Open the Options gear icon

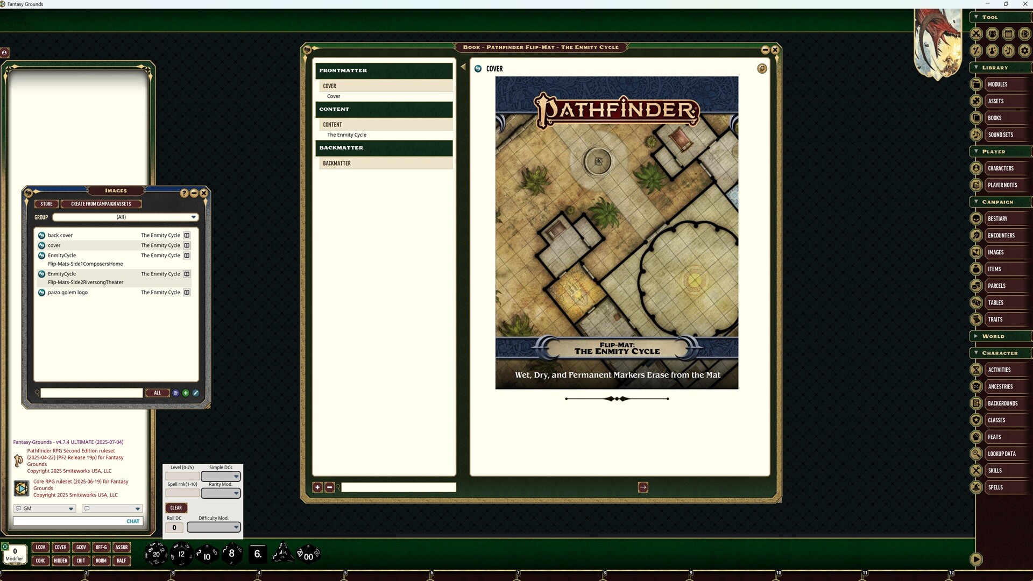tap(1025, 51)
